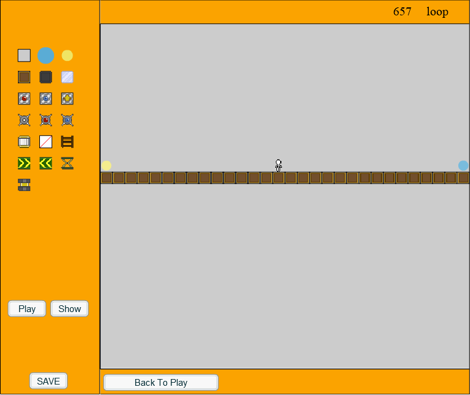Pick the yellow up-arrow block
Viewport: 470px width, 395px height.
(x=67, y=99)
